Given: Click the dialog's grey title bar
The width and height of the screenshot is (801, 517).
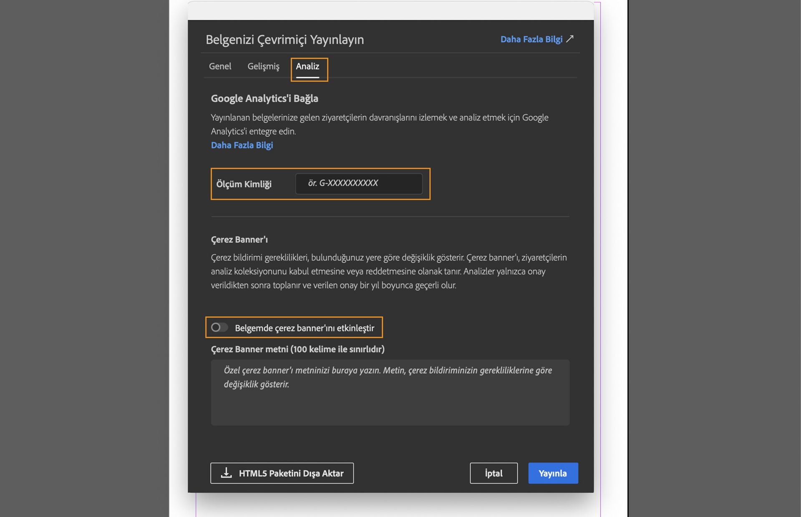Looking at the screenshot, I should pos(390,11).
